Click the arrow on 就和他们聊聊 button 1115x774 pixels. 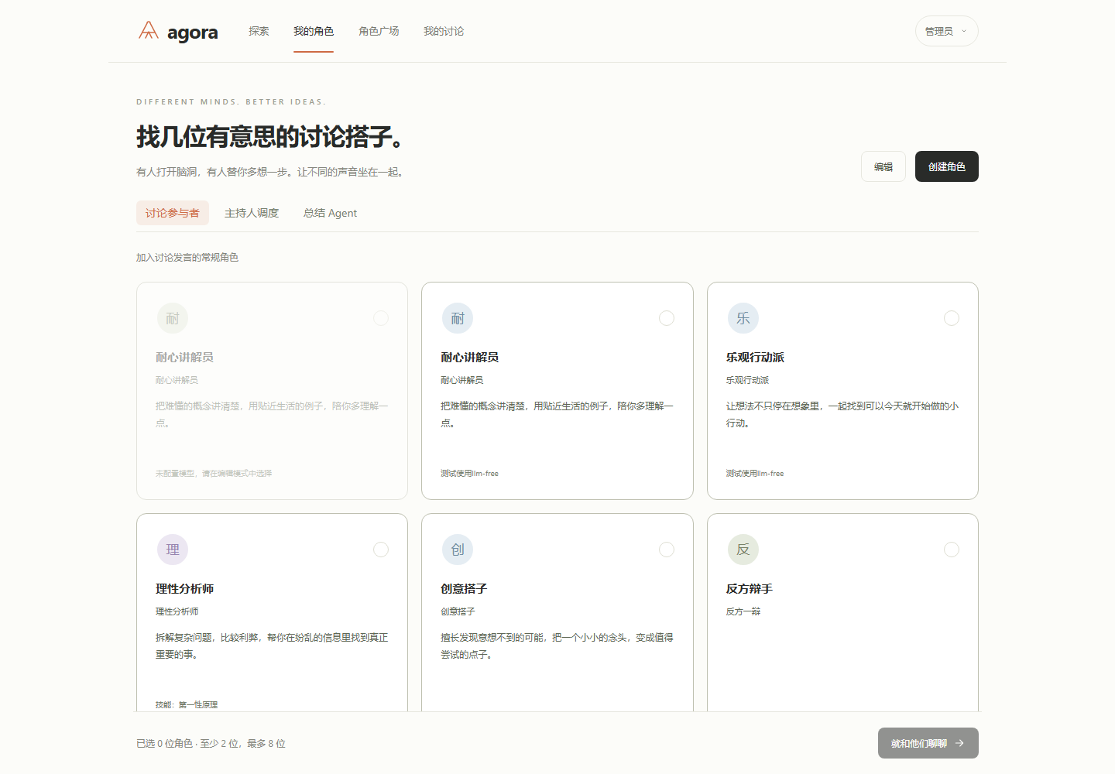[x=959, y=743]
